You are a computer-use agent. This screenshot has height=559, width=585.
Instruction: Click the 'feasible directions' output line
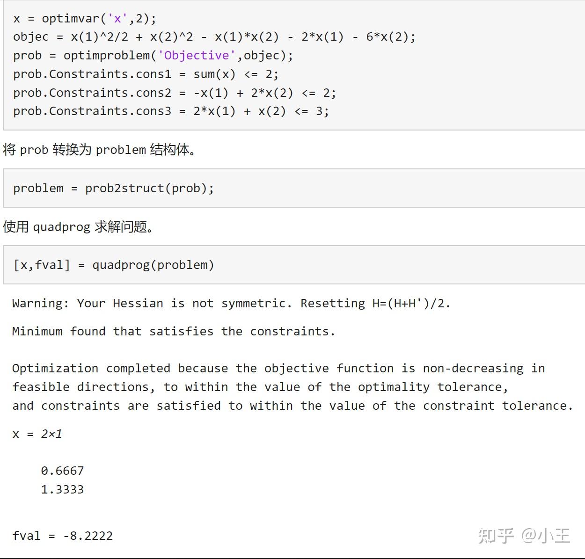pyautogui.click(x=260, y=387)
